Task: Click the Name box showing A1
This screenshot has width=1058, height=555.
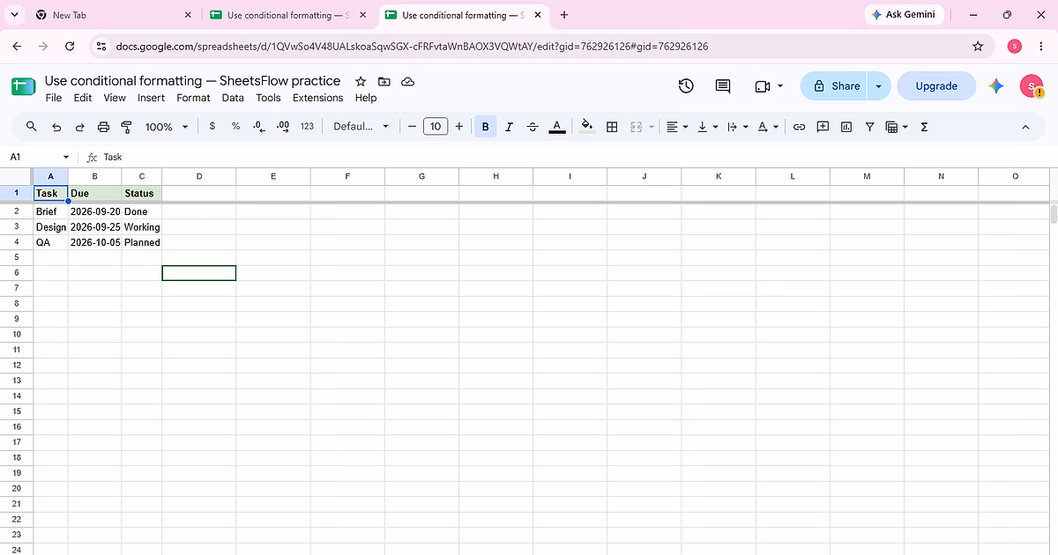Action: pyautogui.click(x=41, y=157)
